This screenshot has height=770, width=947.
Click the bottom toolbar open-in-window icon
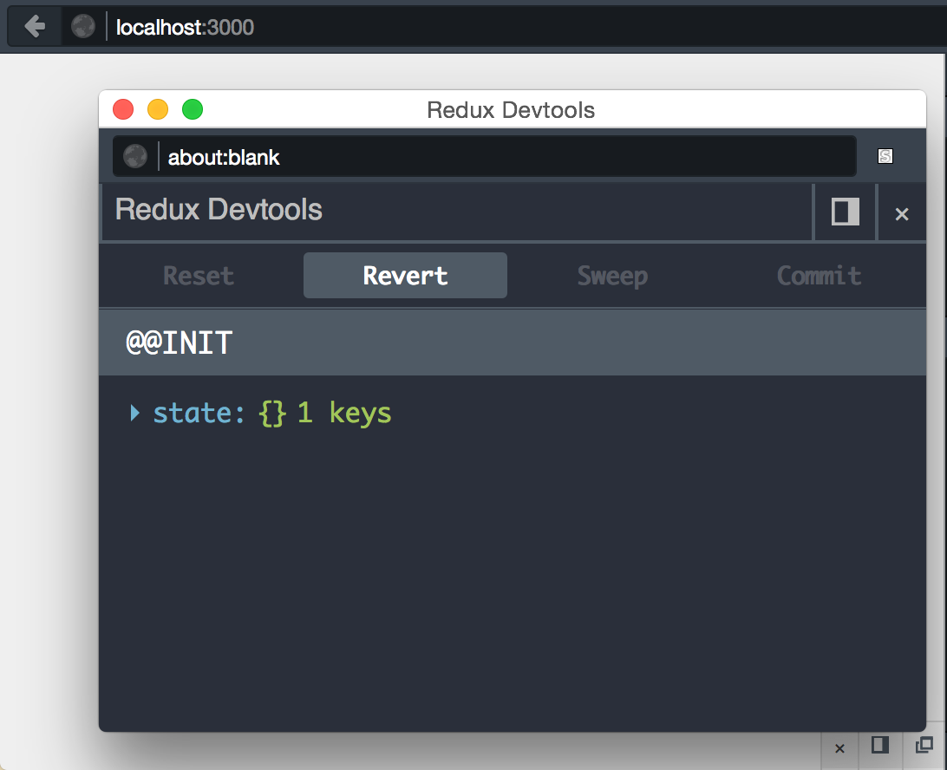pos(924,745)
